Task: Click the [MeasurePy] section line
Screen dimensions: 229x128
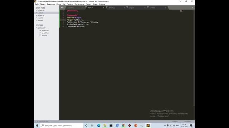Action: pyautogui.click(x=73, y=15)
